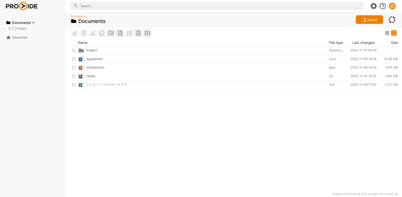The width and height of the screenshot is (402, 197).
Task: Click the copy files icon
Action: pyautogui.click(x=102, y=33)
